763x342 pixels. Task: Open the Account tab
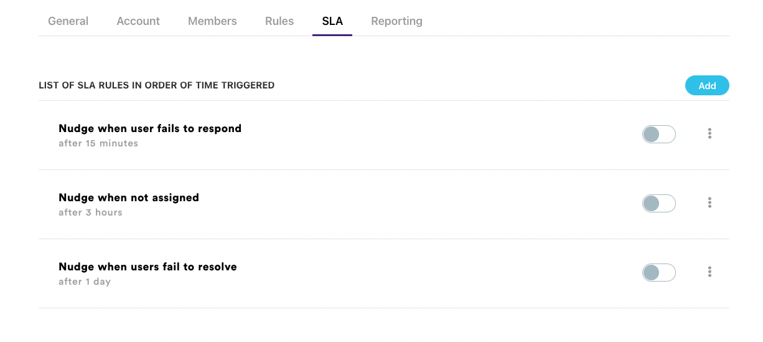138,21
